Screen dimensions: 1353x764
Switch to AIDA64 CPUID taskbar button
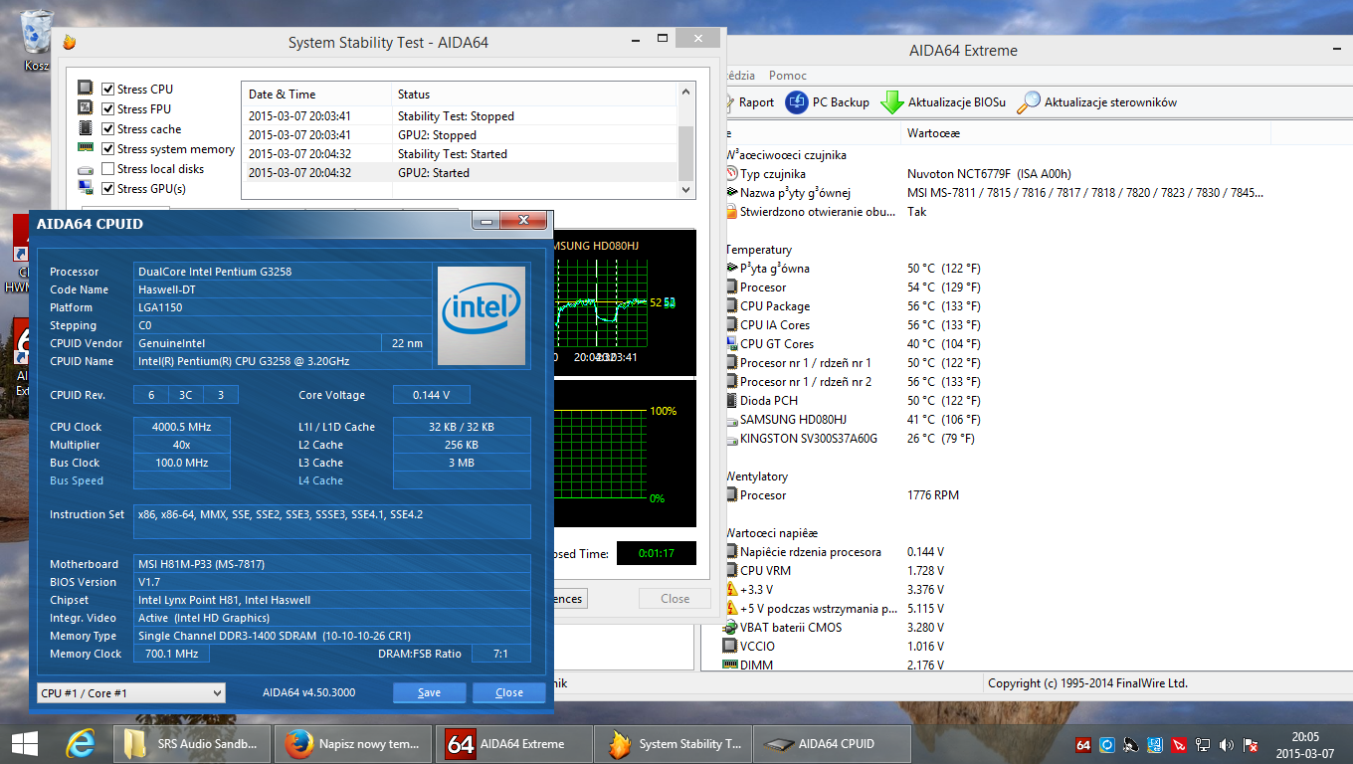pyautogui.click(x=831, y=743)
